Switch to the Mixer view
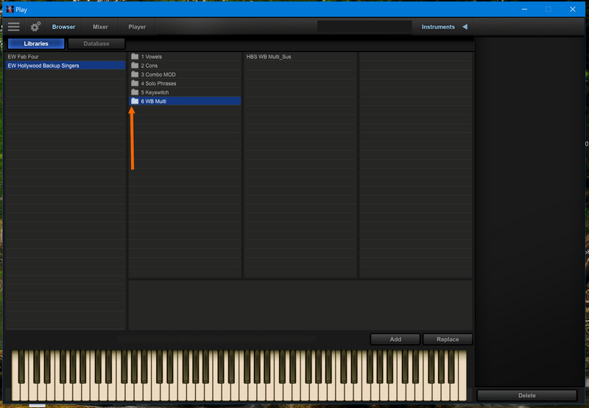The image size is (589, 408). pos(100,27)
